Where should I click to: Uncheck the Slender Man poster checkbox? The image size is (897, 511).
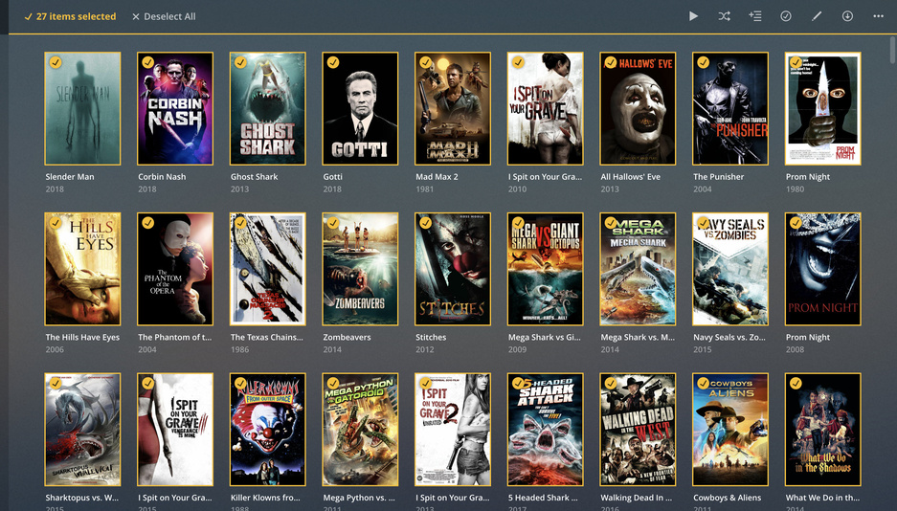pos(55,62)
